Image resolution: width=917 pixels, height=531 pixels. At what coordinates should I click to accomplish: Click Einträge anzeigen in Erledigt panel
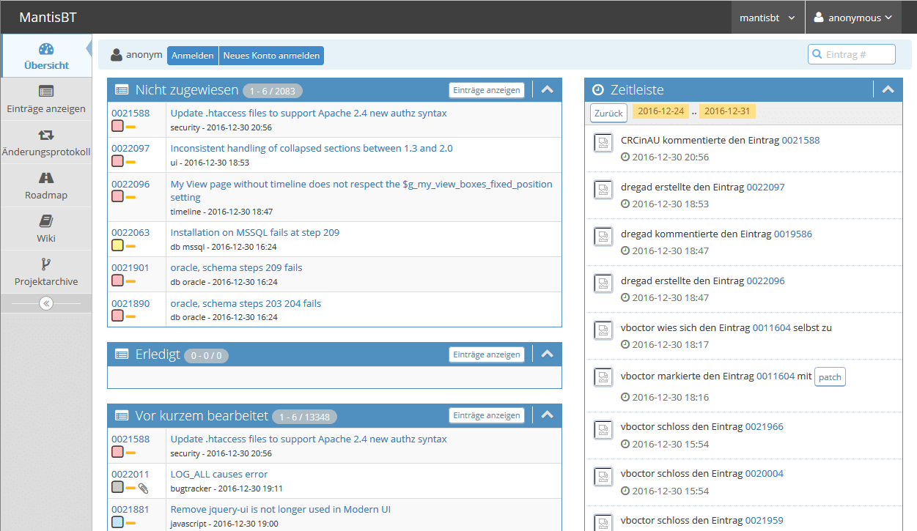(x=487, y=354)
